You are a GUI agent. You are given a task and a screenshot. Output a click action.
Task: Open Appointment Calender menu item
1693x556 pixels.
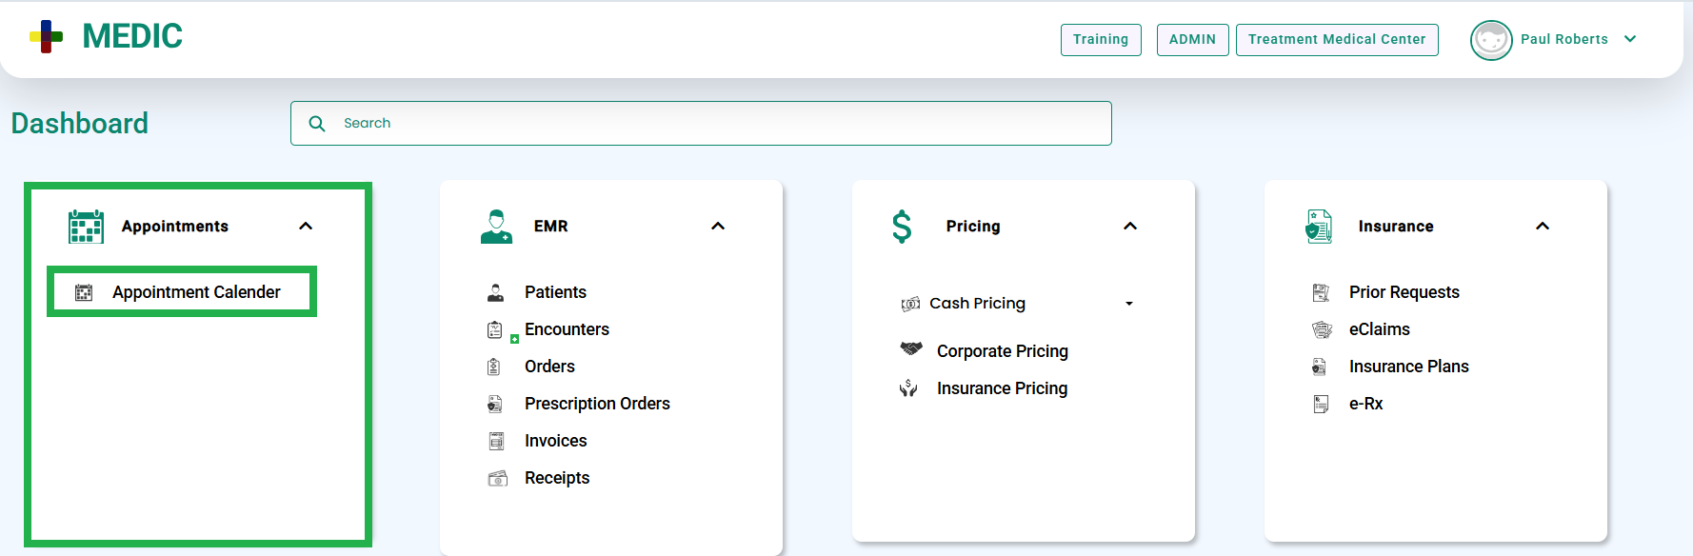tap(182, 292)
